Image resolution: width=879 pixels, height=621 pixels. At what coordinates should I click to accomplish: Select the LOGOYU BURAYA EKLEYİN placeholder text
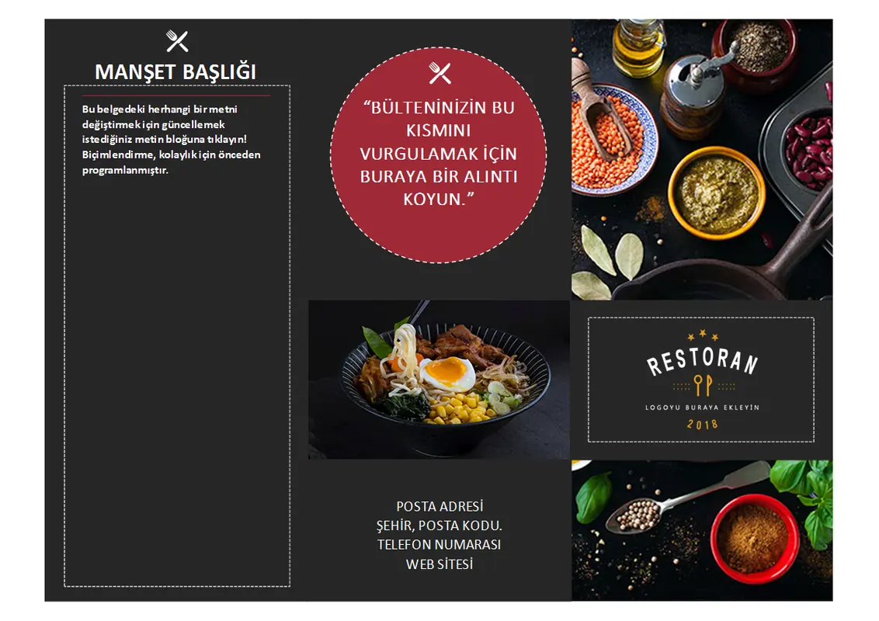[x=703, y=408]
